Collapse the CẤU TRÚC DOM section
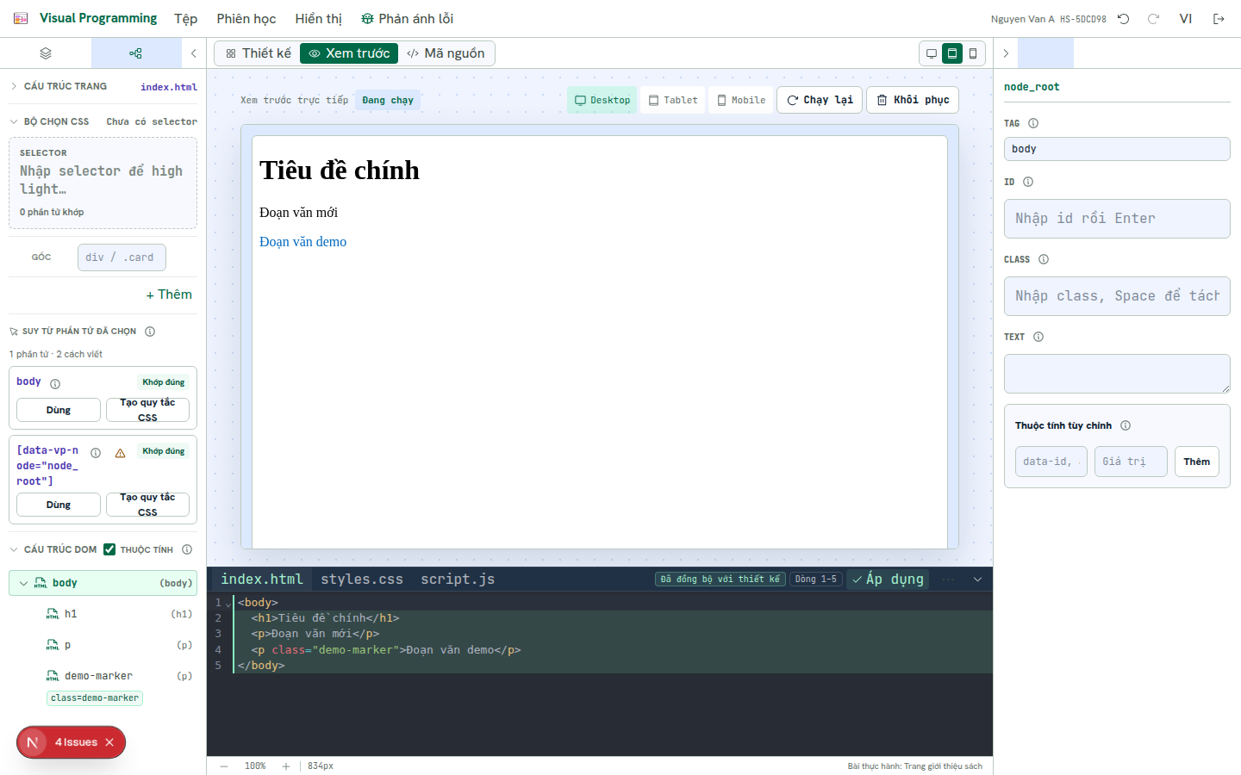This screenshot has width=1241, height=775. click(x=14, y=549)
